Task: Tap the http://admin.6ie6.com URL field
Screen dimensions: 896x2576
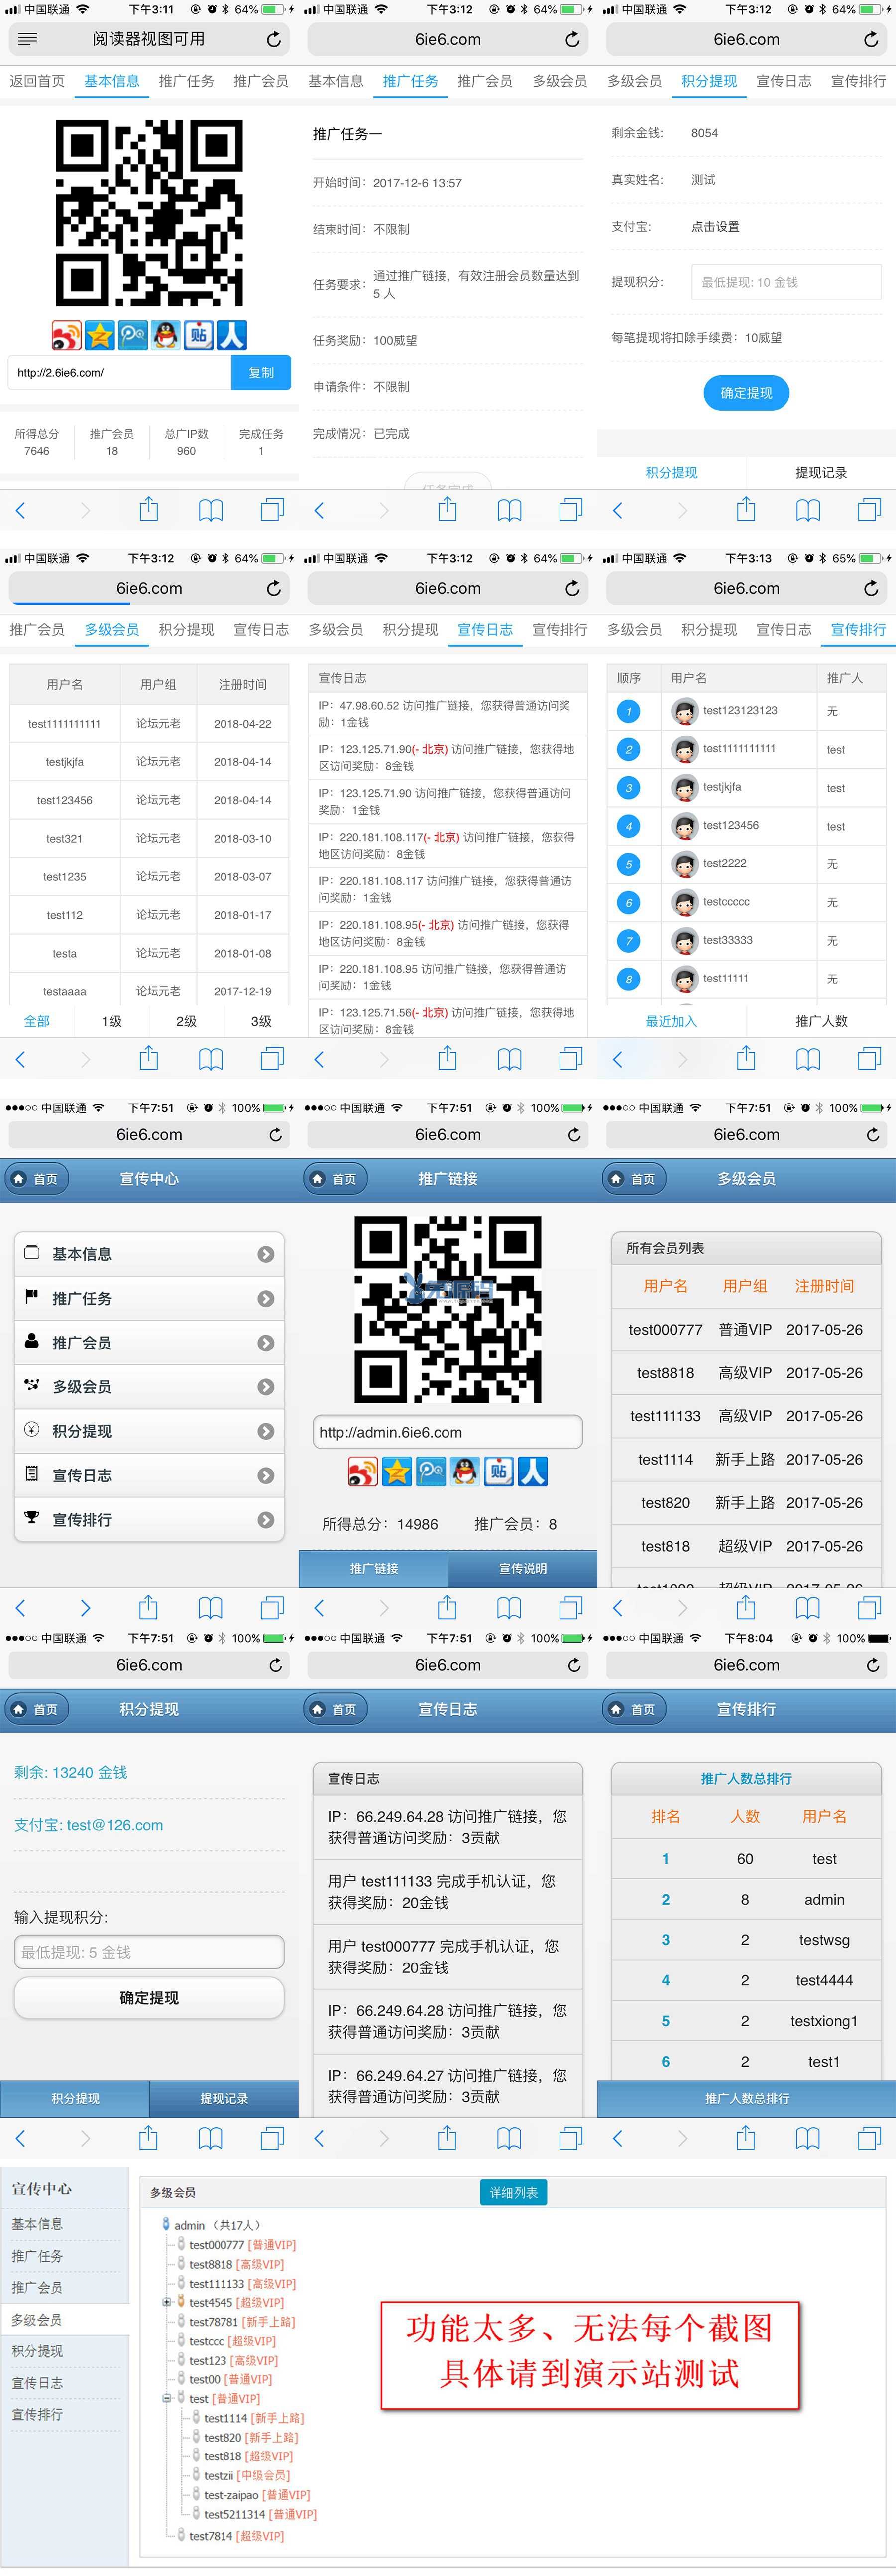Action: [447, 1431]
